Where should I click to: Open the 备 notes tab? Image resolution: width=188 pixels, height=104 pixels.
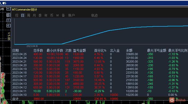(x=63, y=15)
